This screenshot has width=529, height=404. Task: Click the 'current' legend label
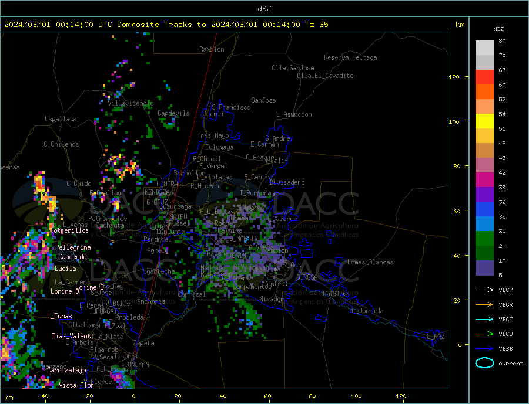[x=511, y=364]
